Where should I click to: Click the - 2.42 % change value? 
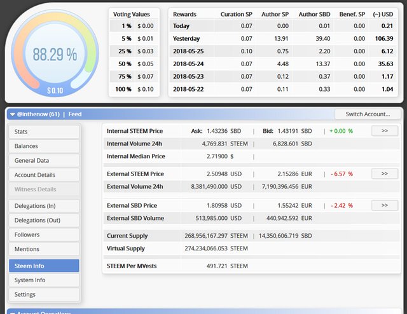click(341, 205)
